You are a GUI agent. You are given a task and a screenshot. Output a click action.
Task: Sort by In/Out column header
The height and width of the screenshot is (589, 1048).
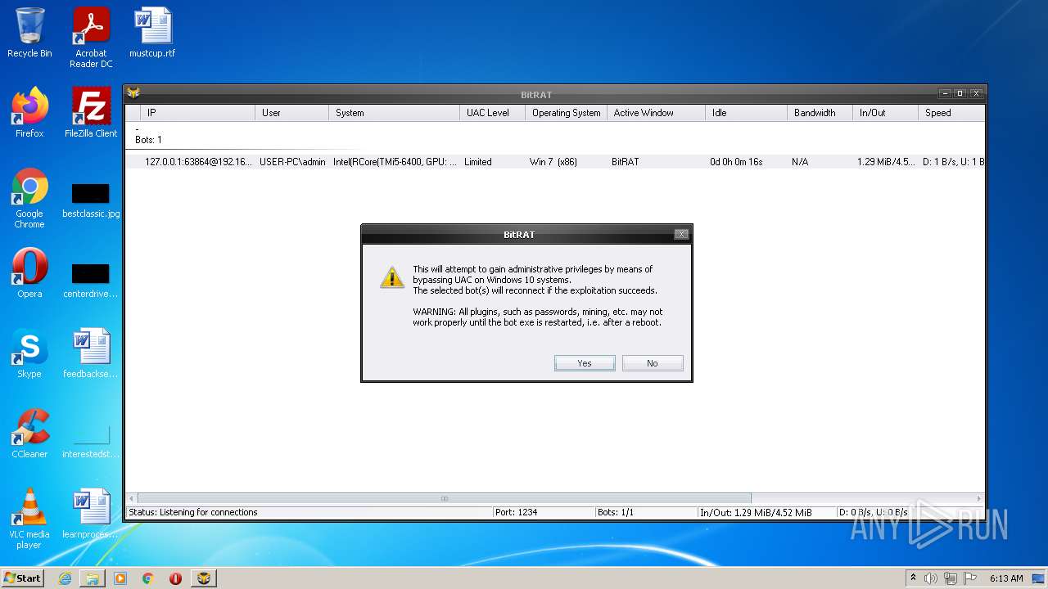click(886, 113)
